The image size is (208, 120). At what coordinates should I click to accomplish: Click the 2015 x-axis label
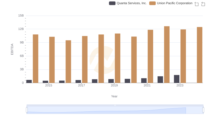[49, 85]
